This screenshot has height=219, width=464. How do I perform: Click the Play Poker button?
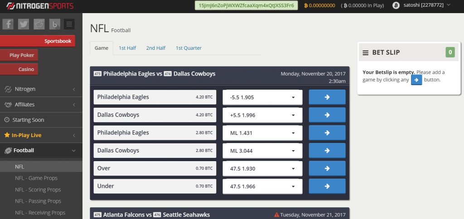(x=19, y=55)
